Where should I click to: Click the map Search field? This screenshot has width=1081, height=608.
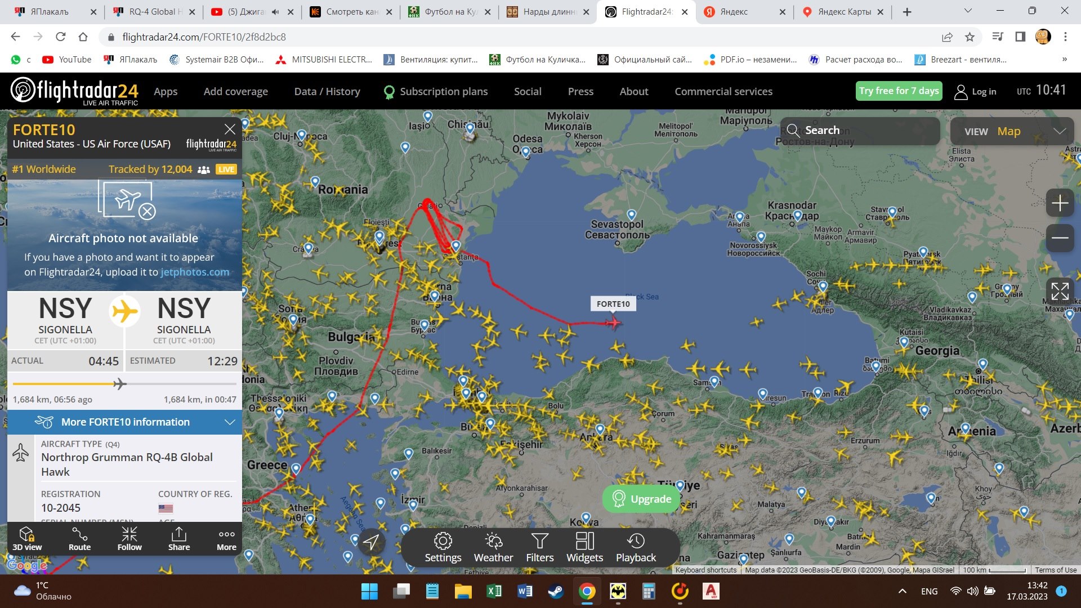(860, 131)
